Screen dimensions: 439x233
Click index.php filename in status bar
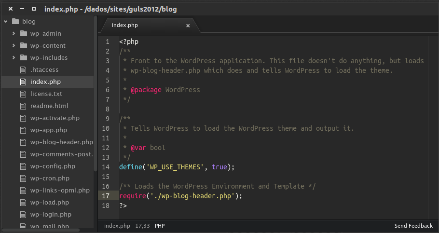[x=117, y=226]
